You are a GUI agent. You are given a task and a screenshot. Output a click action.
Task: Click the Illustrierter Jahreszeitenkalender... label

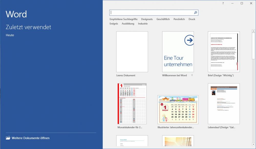click(x=176, y=127)
